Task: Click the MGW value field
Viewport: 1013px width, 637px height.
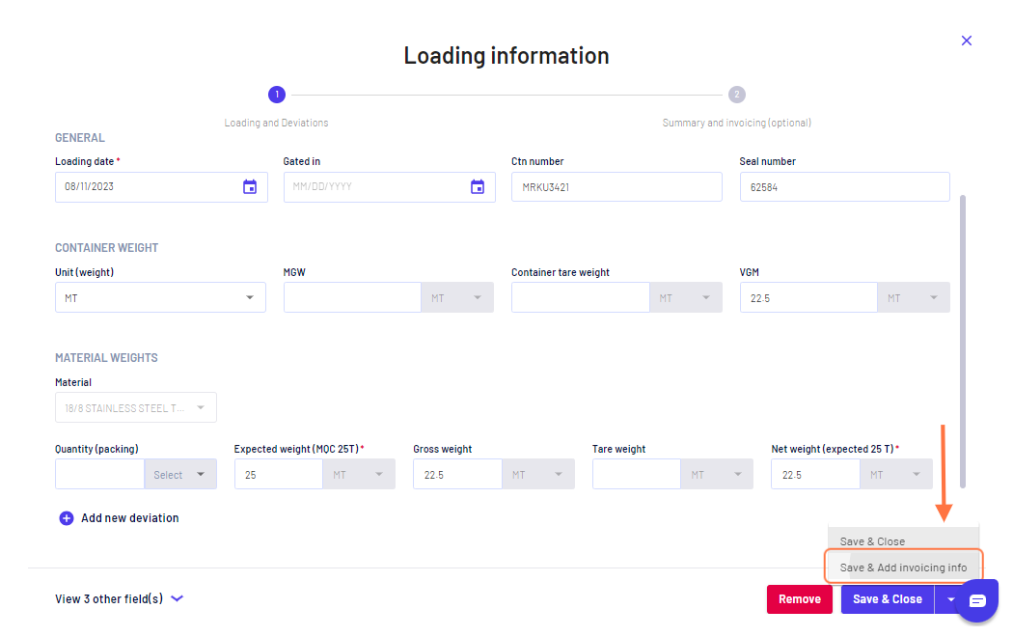Action: tap(352, 298)
